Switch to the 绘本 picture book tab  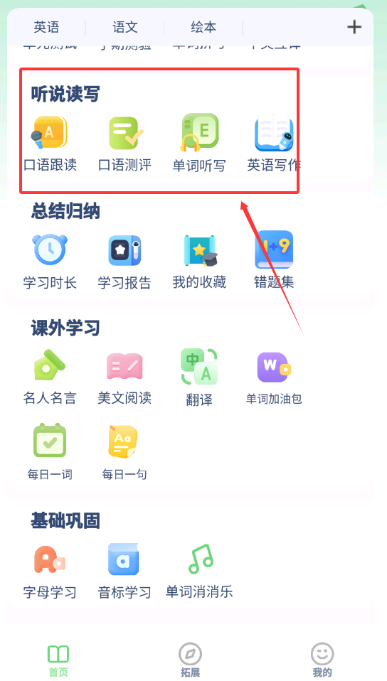click(x=203, y=27)
